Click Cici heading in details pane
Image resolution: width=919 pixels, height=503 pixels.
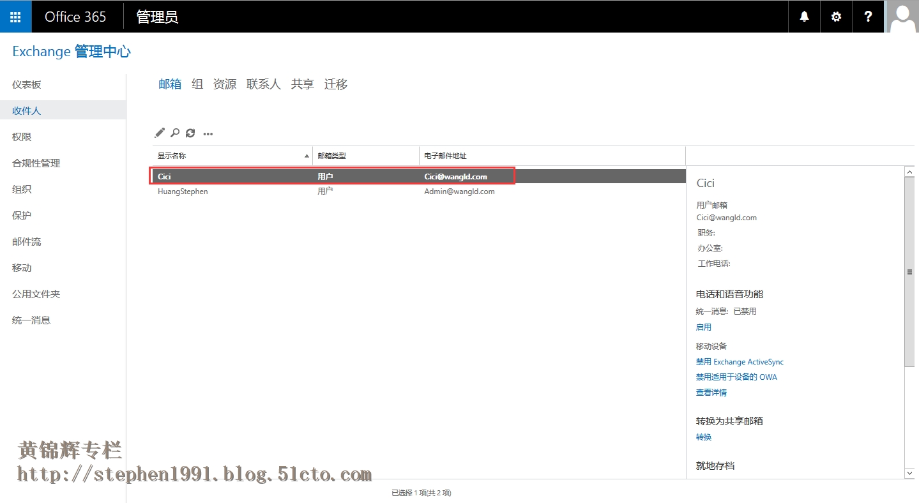tap(705, 183)
